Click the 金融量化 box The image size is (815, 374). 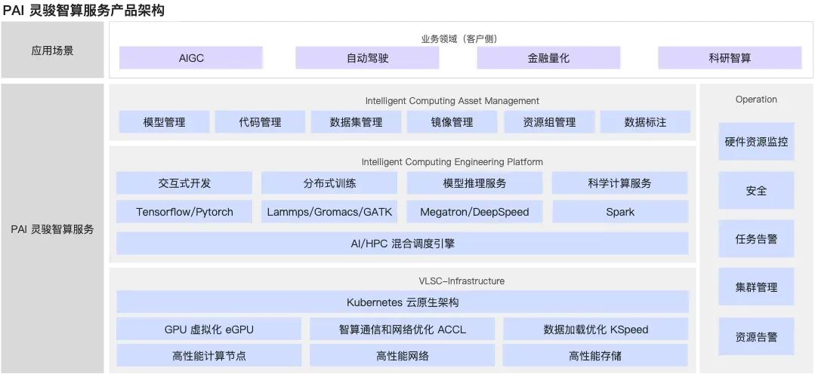click(548, 58)
